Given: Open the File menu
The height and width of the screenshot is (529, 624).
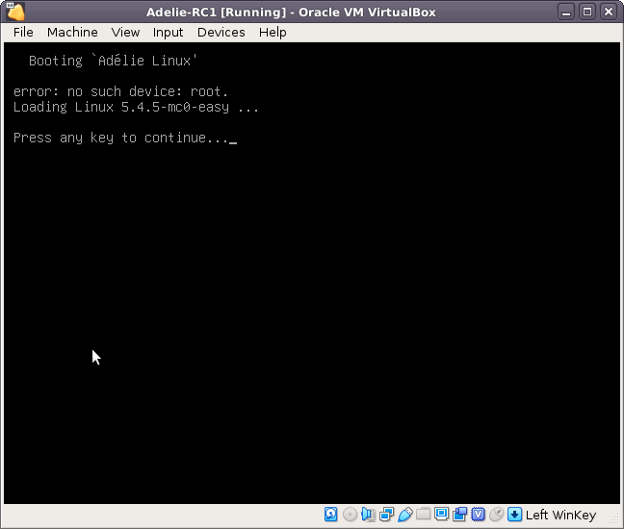Looking at the screenshot, I should coord(23,32).
